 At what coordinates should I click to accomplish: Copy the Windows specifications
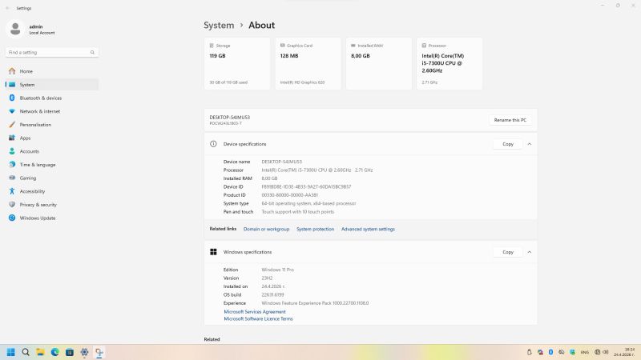[x=508, y=252]
